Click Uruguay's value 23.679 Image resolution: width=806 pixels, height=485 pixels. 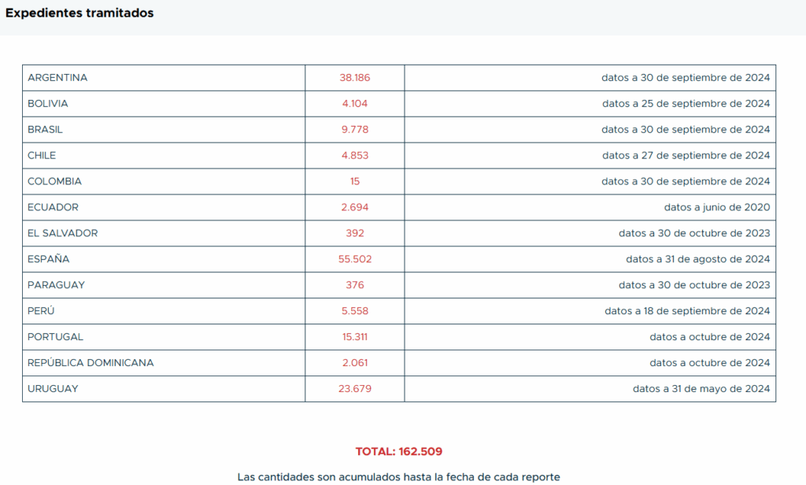(355, 389)
